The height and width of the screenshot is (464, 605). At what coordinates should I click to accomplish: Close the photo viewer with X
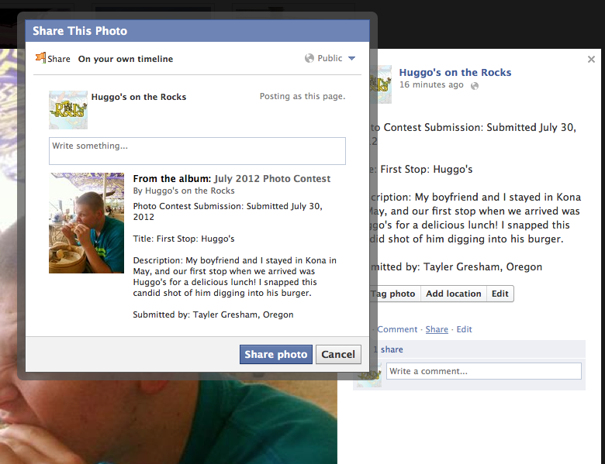pos(591,60)
